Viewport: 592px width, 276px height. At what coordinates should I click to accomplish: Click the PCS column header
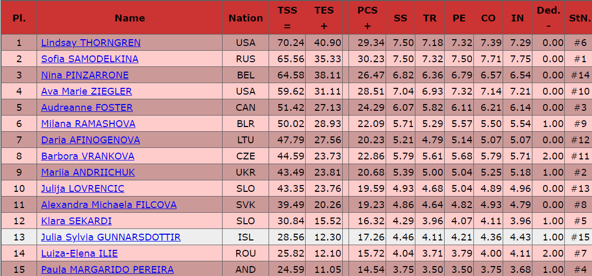click(x=367, y=18)
